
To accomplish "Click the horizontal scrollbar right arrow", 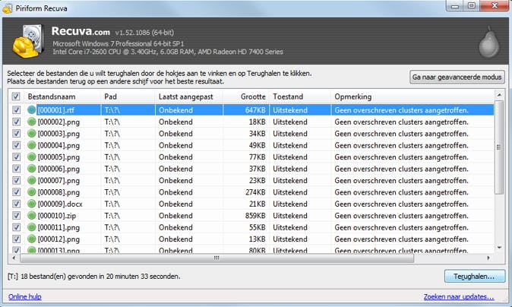I will [488, 258].
